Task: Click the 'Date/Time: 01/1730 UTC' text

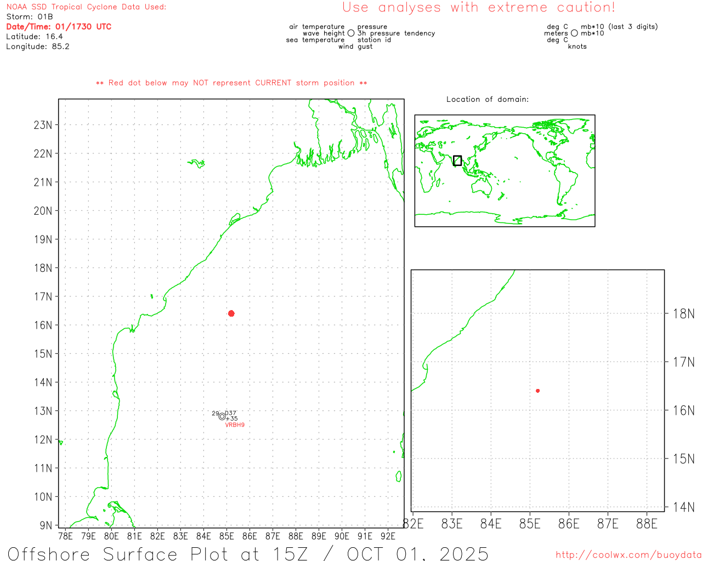Action: click(x=59, y=27)
